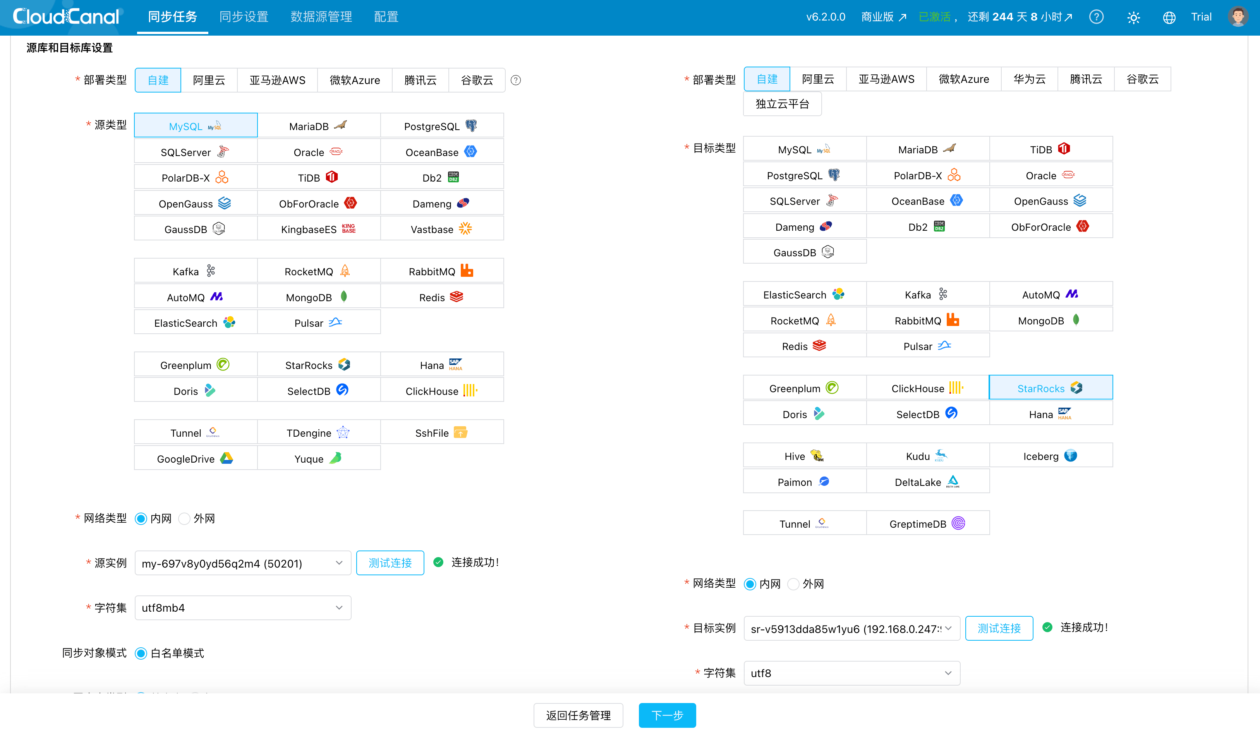Click the v6.2.0.0 version text
The width and height of the screenshot is (1260, 734).
[x=826, y=17]
